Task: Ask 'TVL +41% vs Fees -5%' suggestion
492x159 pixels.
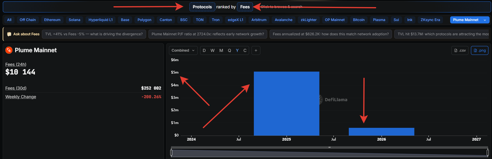Action: coord(94,34)
